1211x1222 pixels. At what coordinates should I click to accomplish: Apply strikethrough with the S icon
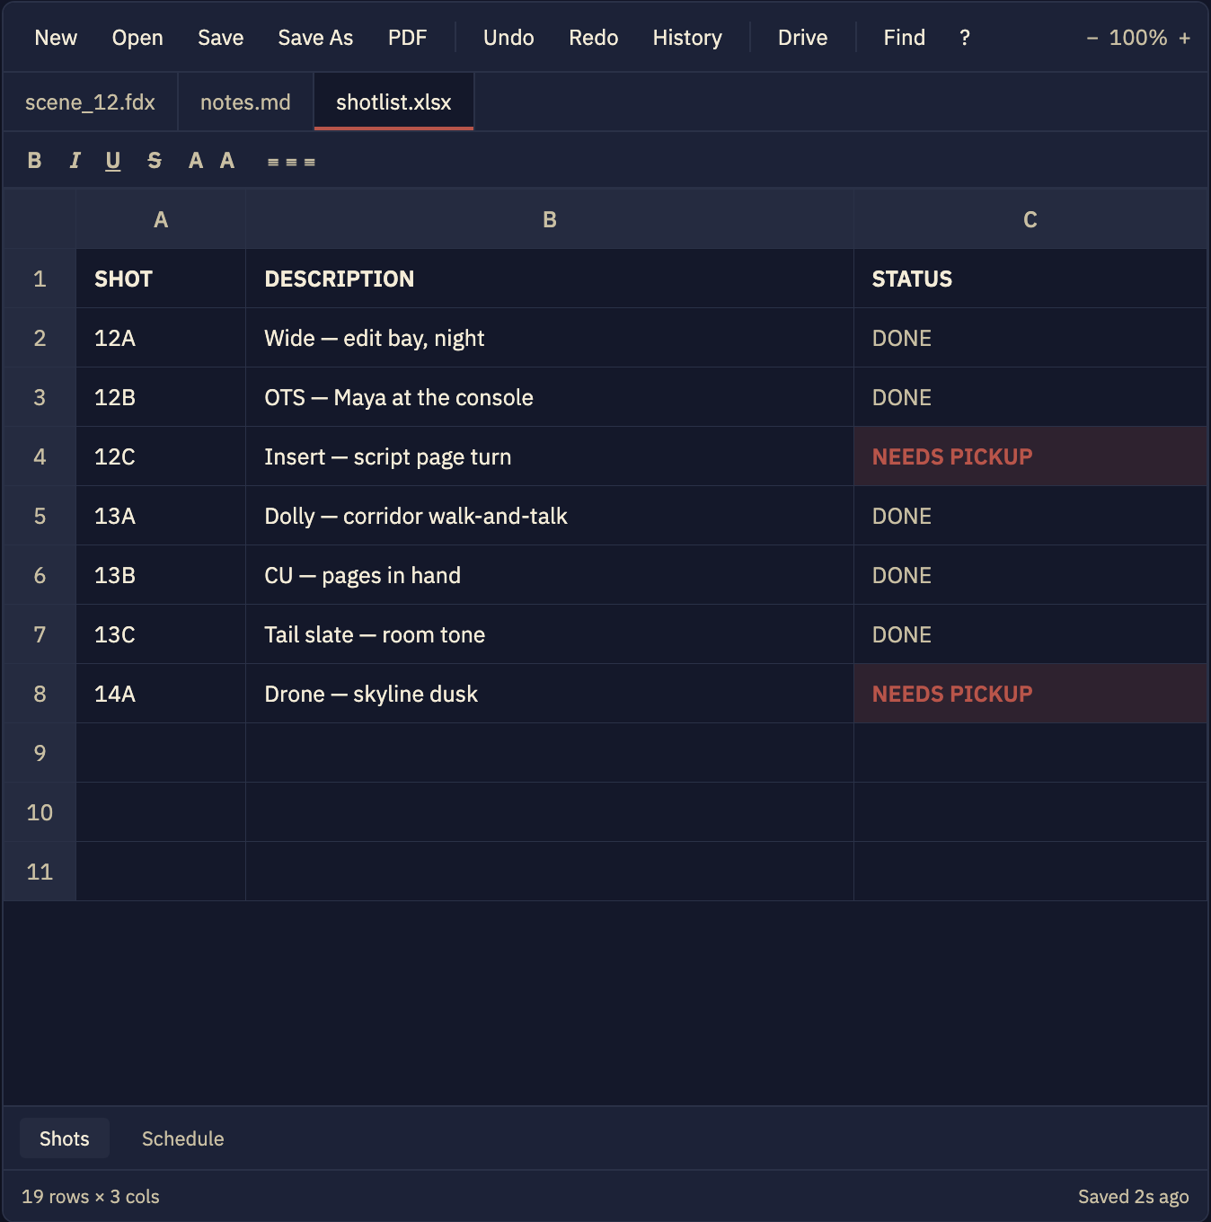155,161
